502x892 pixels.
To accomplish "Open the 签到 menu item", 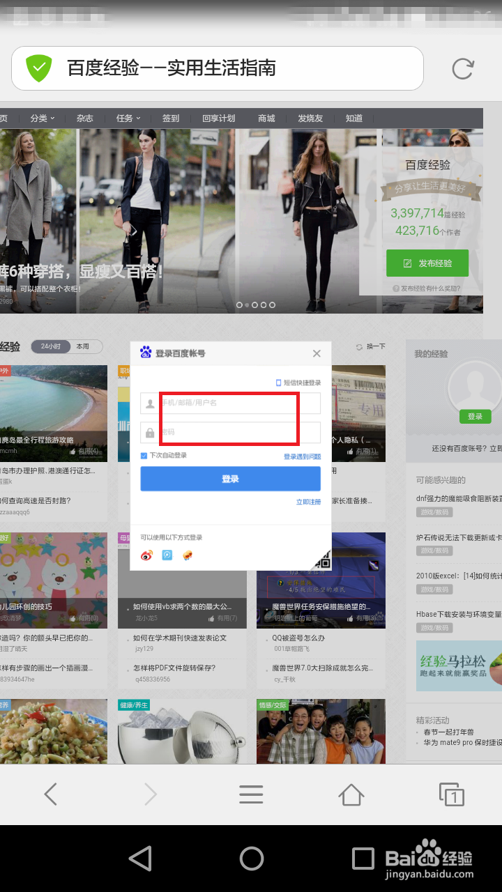I will click(171, 118).
